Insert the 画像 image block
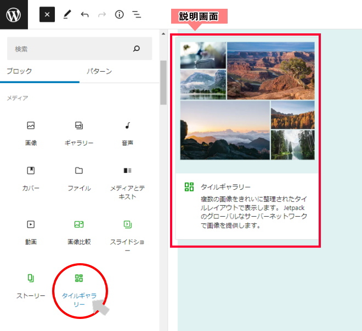362x331 pixels. pos(31,133)
